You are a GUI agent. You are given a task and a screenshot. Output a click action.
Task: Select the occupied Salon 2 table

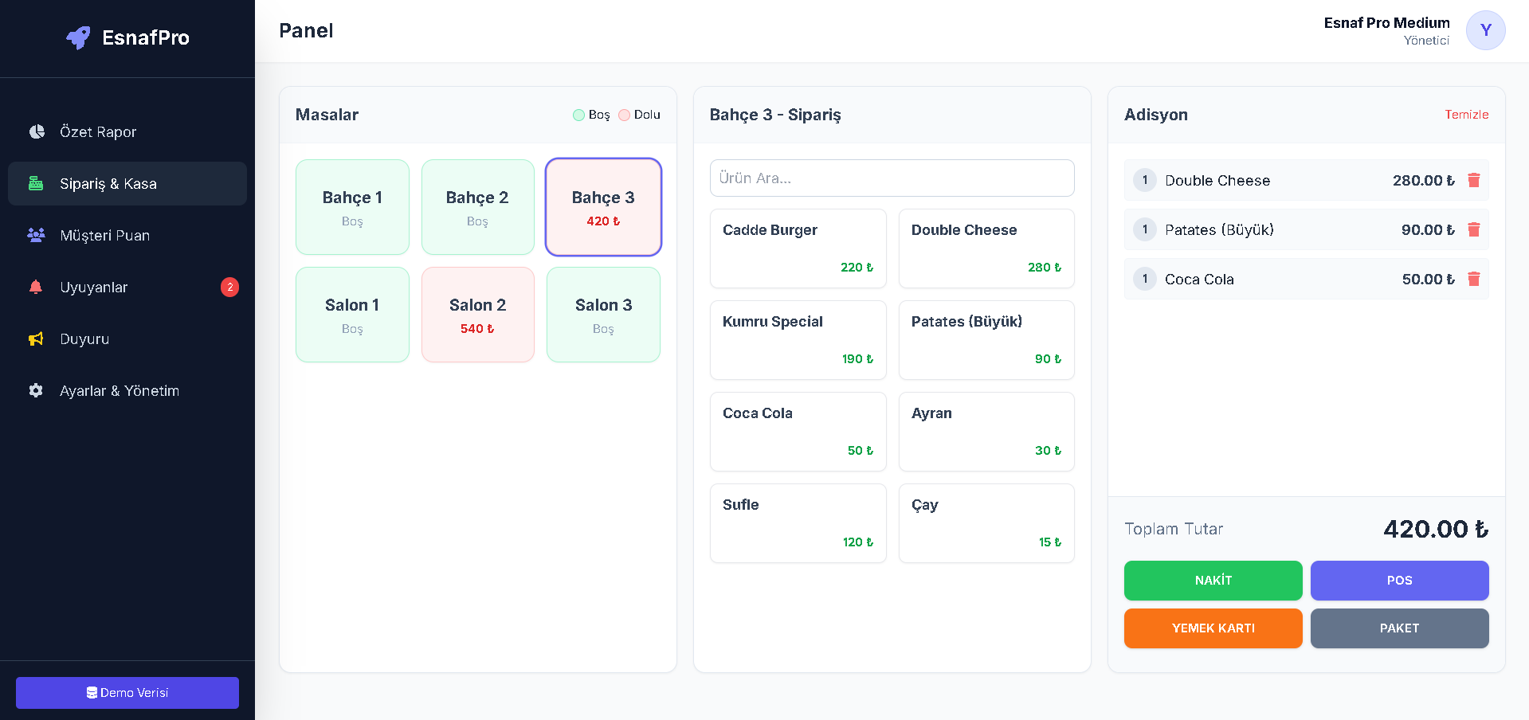(477, 315)
